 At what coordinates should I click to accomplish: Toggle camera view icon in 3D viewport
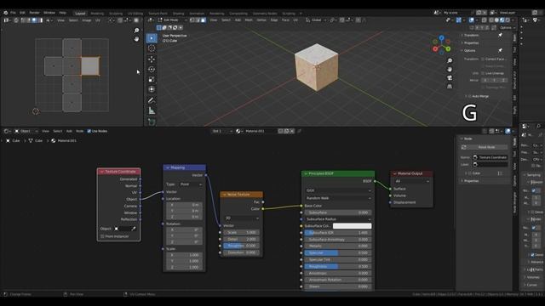coord(450,77)
